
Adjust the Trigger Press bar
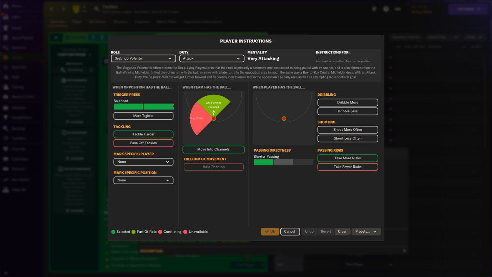coord(143,107)
